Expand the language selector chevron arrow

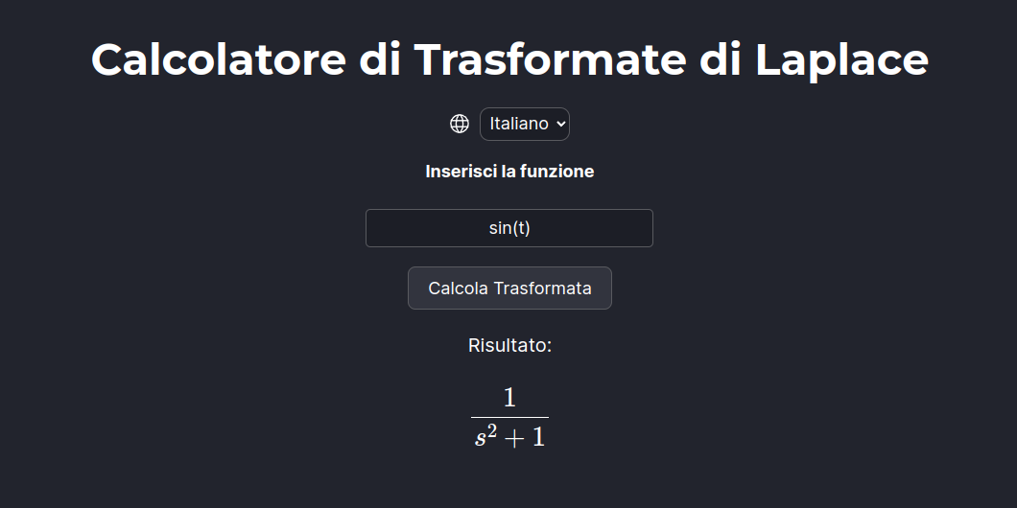[560, 124]
